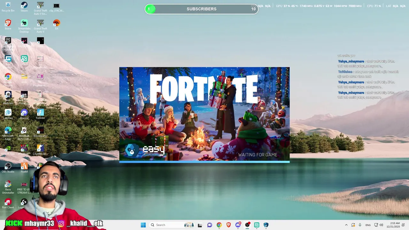Image resolution: width=409 pixels, height=230 pixels.
Task: Switch to OBS Studio on the taskbar
Action: 247,225
